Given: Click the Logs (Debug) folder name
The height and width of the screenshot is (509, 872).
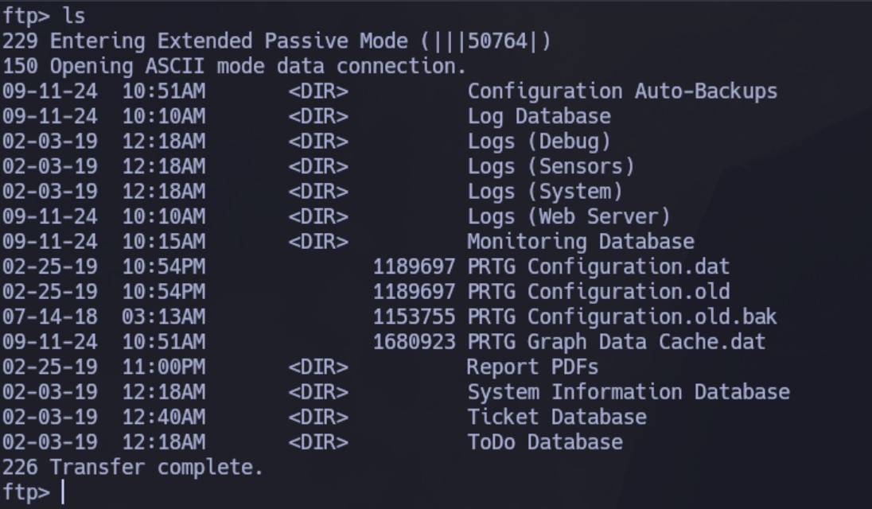Looking at the screenshot, I should pos(539,142).
